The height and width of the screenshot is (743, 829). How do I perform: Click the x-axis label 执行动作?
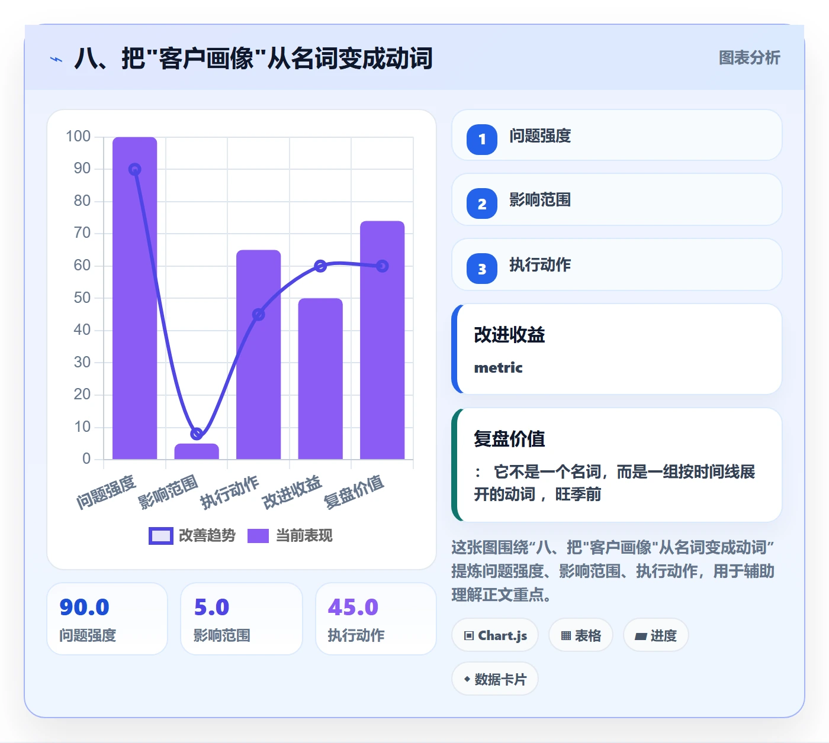point(230,492)
